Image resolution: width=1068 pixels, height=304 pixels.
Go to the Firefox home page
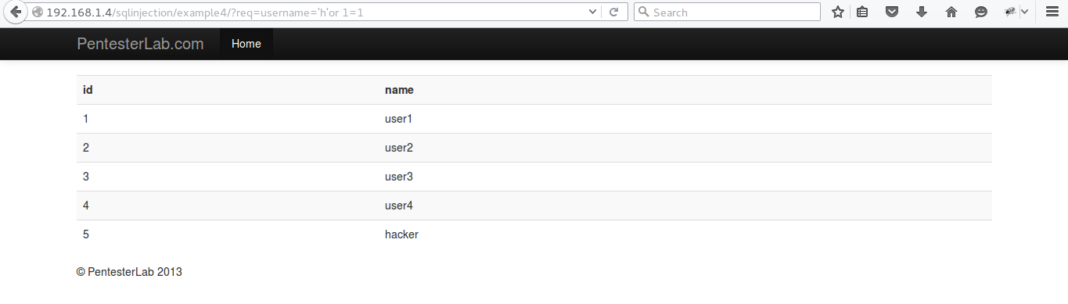pos(951,12)
